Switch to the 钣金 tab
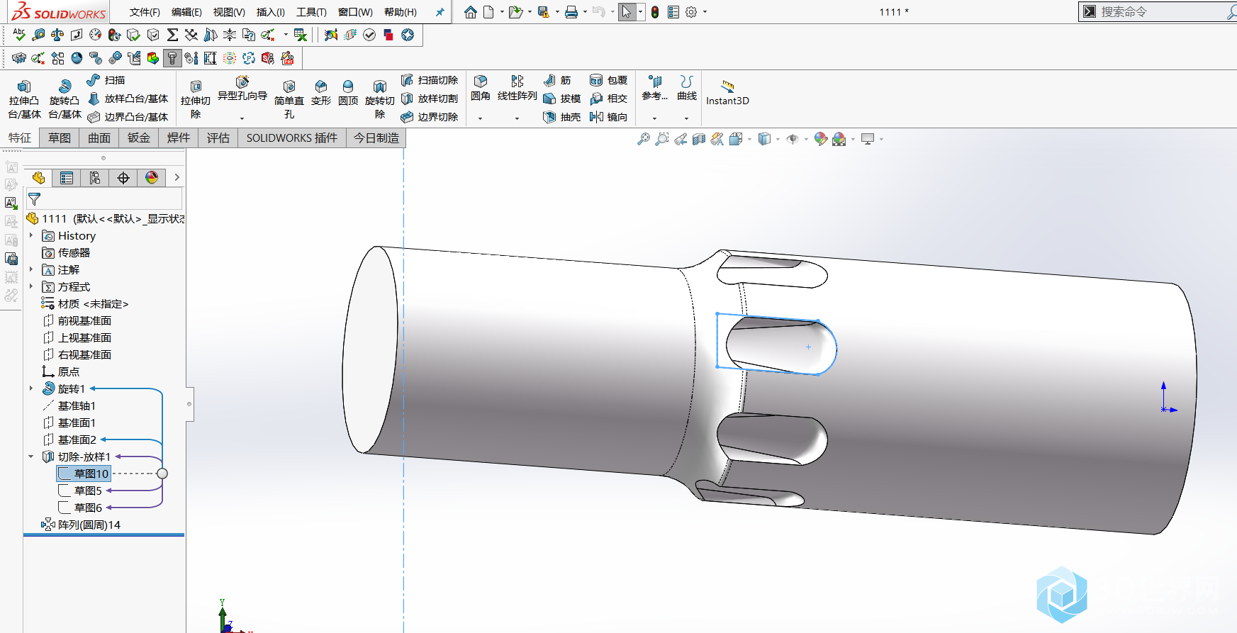Screen dimensions: 1237x633 point(139,138)
